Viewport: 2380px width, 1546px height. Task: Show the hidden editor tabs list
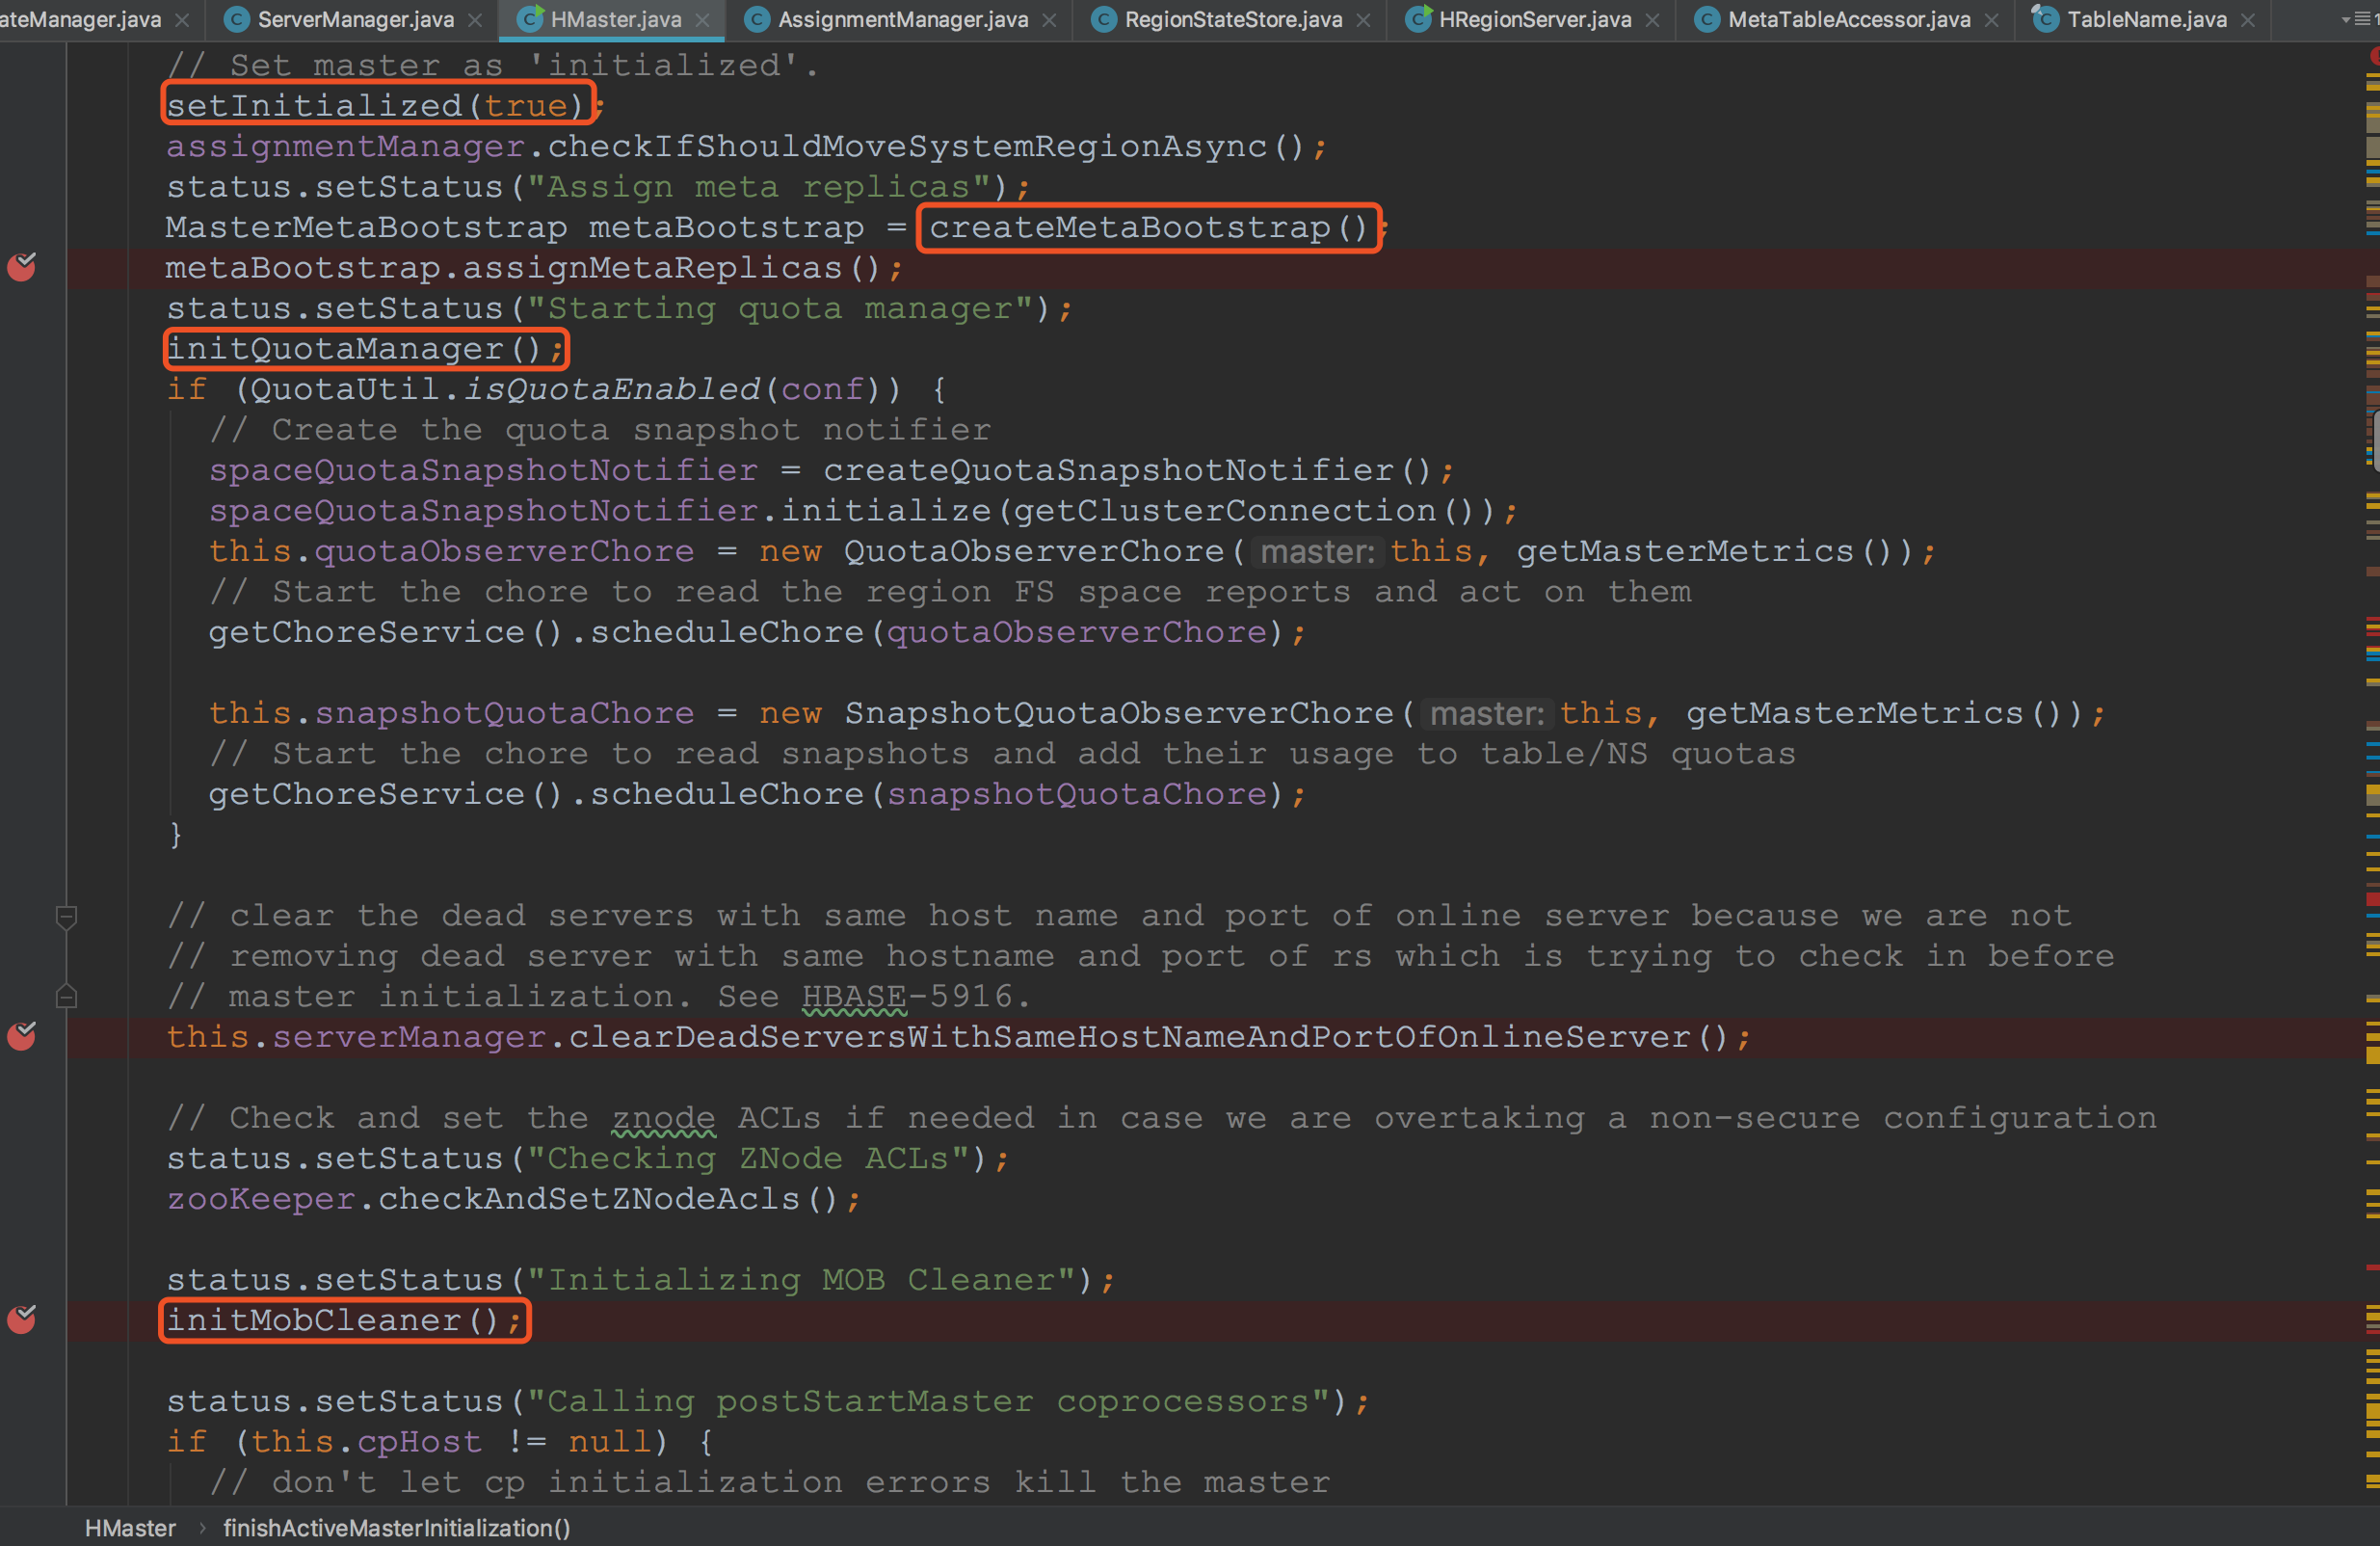click(2358, 19)
